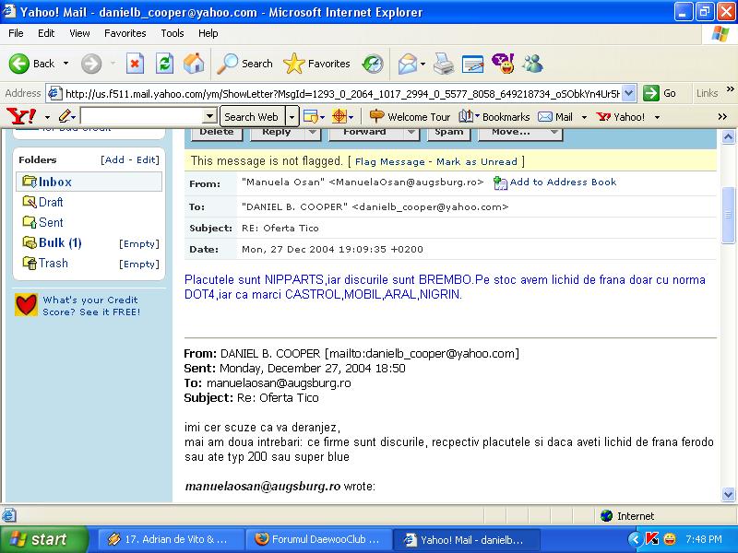
Task: Click the Add folder link
Action: (x=114, y=159)
